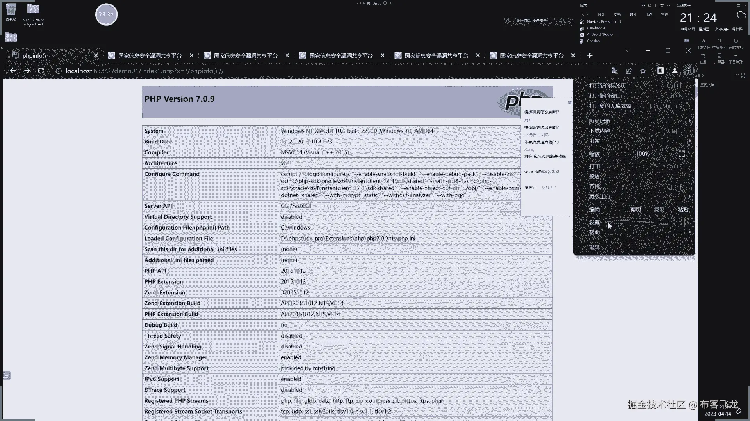Open a new tab with the plus button

589,55
